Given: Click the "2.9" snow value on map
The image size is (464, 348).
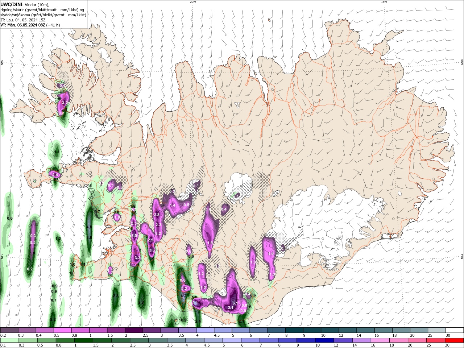Looking at the screenshot, I should [x=151, y=240].
